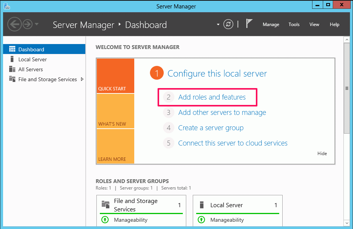
Task: Hide the welcome tile
Action: click(x=322, y=154)
